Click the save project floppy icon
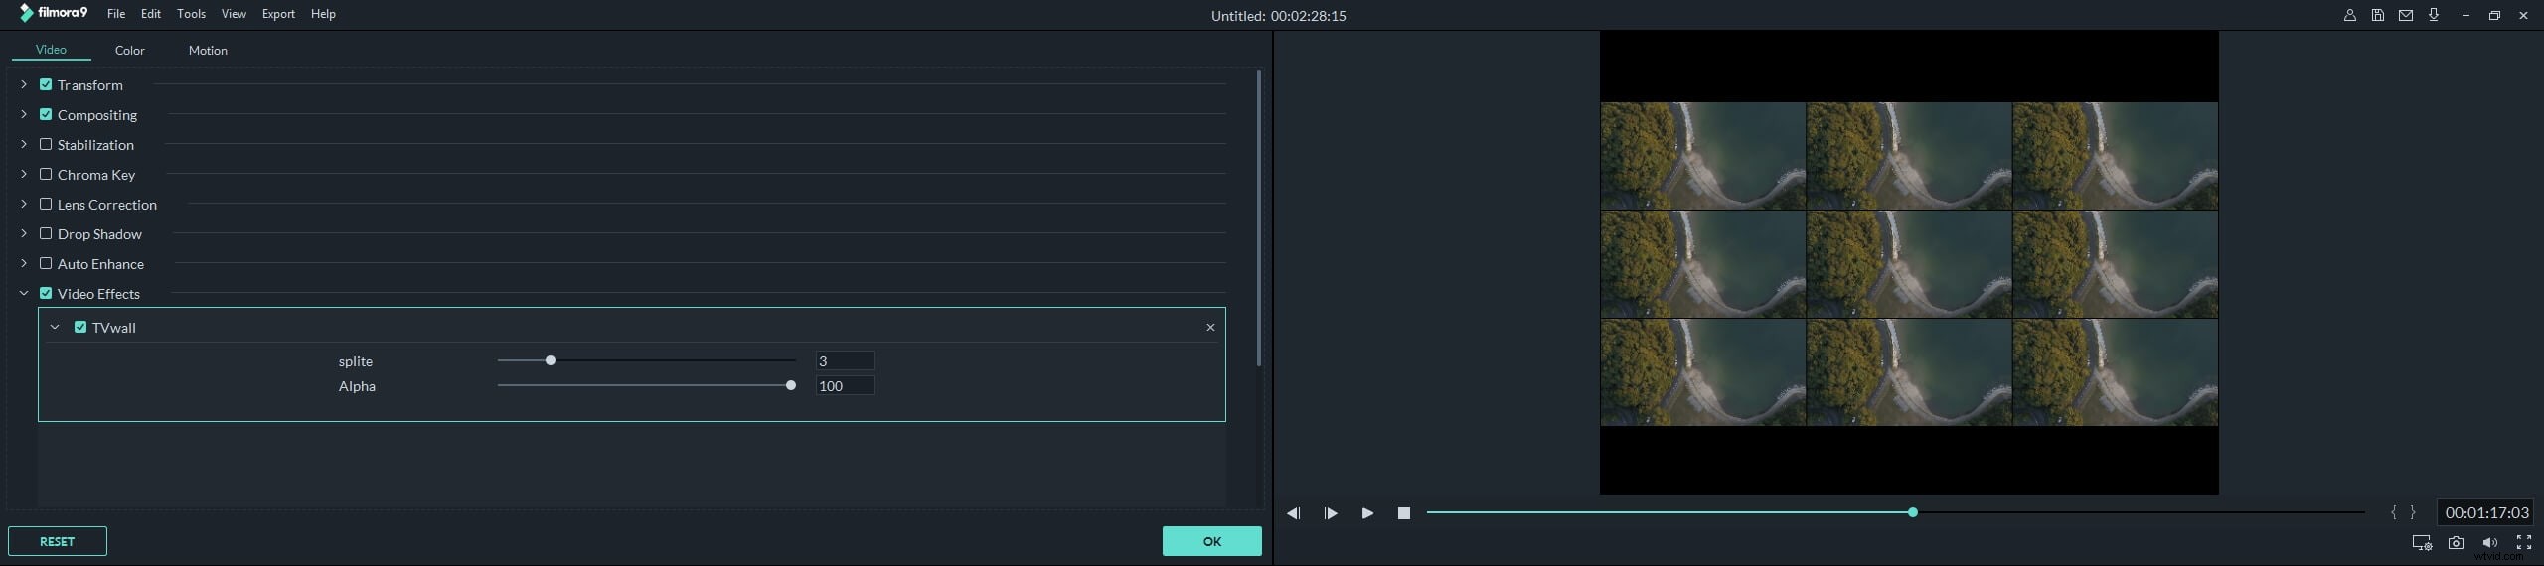Image resolution: width=2544 pixels, height=566 pixels. click(x=2377, y=15)
